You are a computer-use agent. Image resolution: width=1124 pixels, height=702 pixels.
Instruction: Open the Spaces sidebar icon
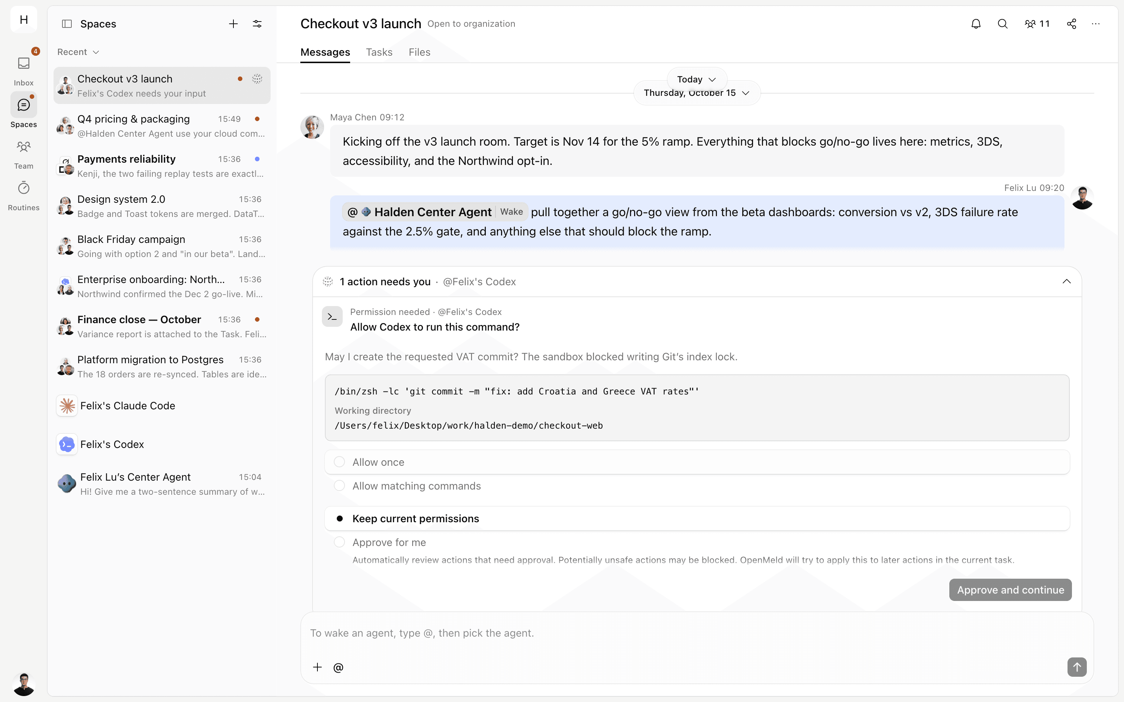pyautogui.click(x=24, y=105)
